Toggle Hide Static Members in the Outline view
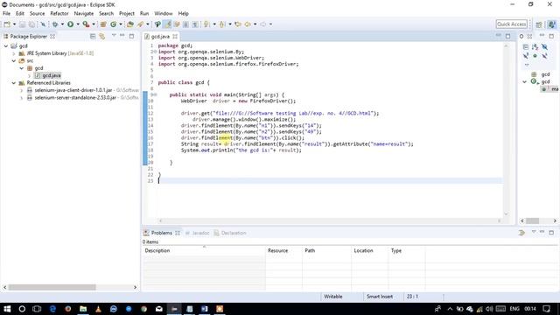 click(526, 56)
